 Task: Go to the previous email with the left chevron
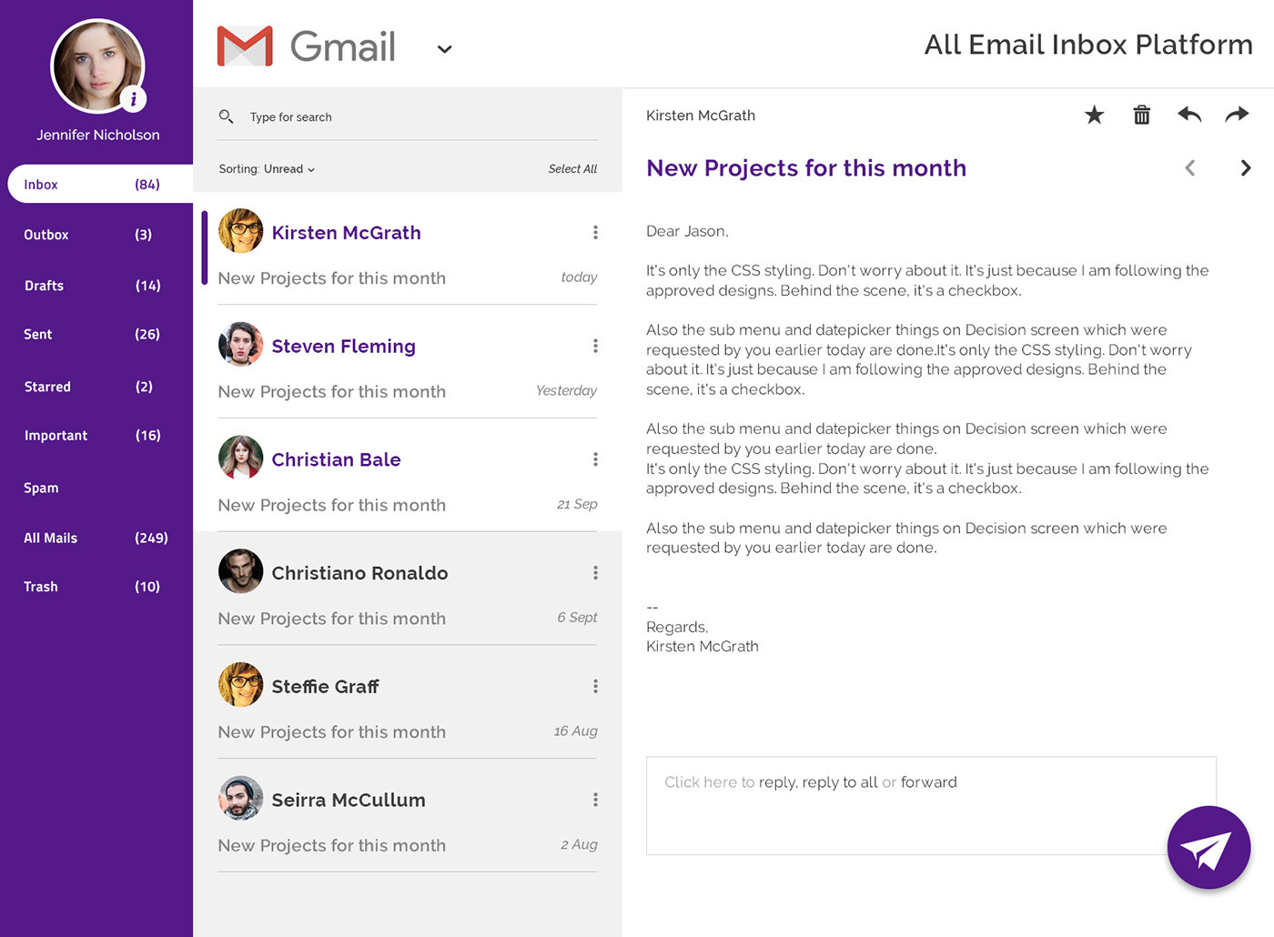point(1189,167)
